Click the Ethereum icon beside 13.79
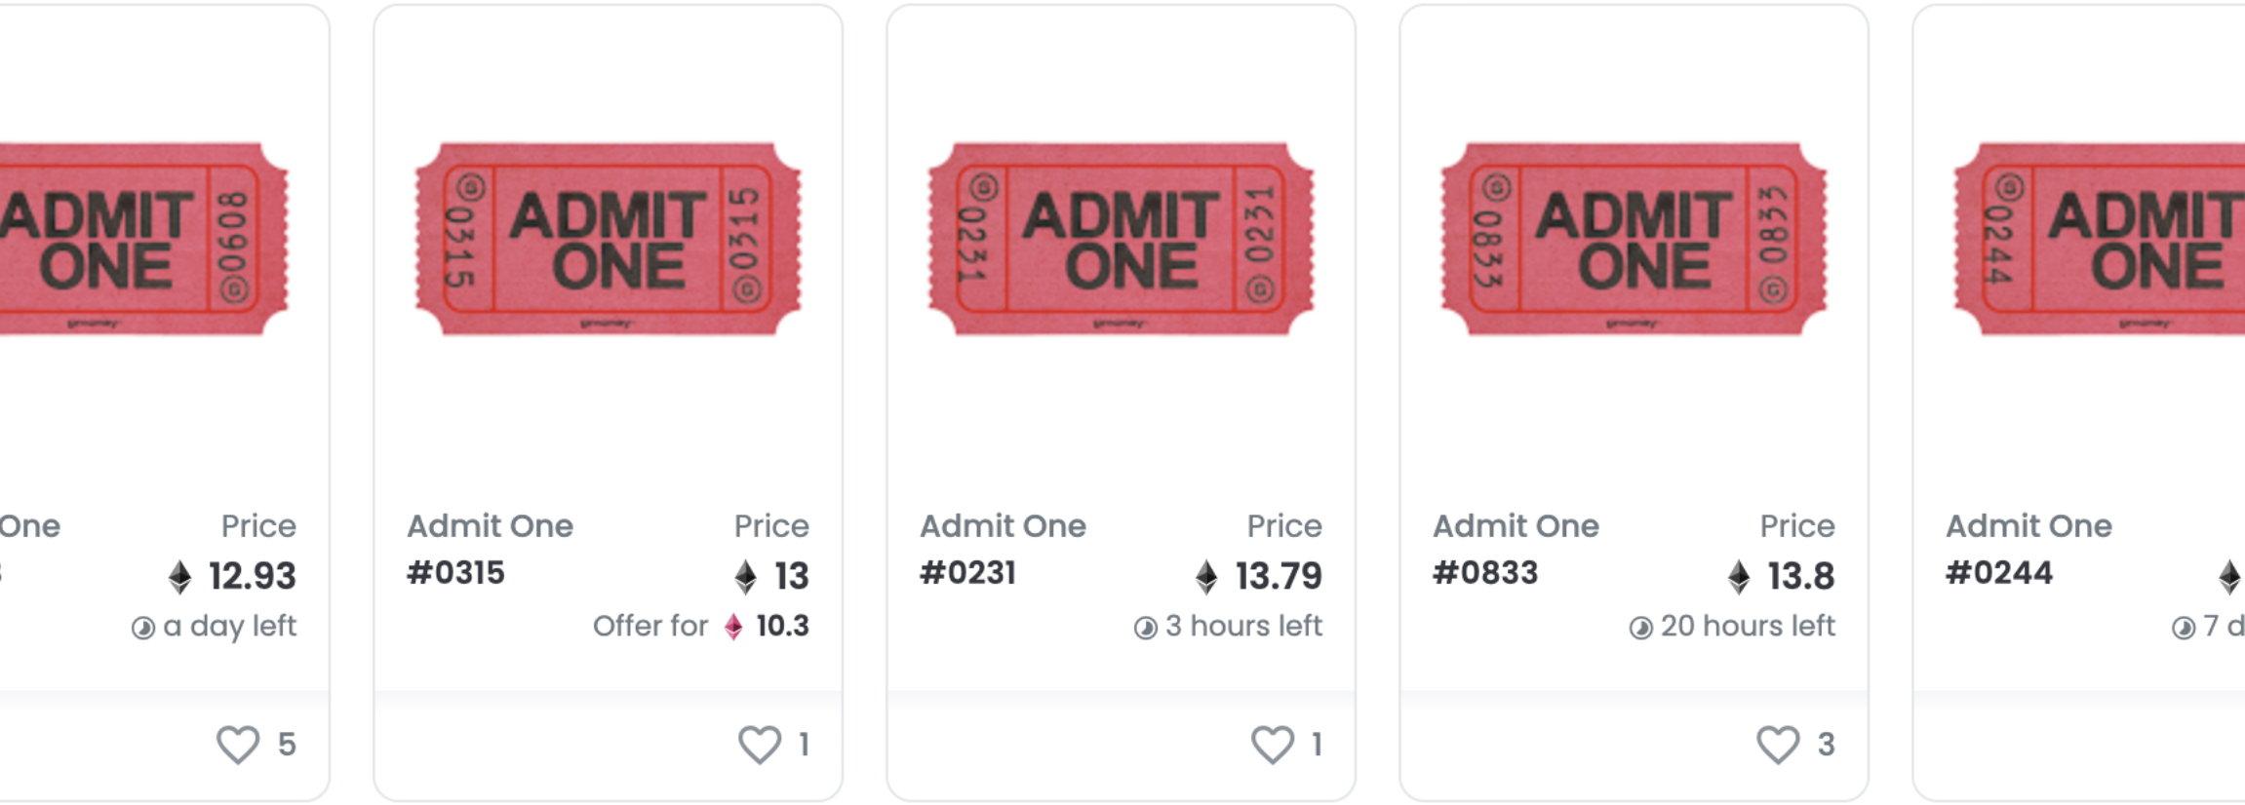The width and height of the screenshot is (2245, 805). coord(1206,577)
